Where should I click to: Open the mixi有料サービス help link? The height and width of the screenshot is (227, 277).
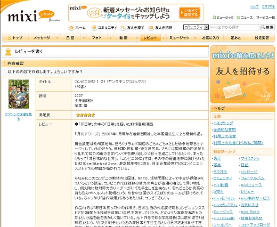coord(255,198)
